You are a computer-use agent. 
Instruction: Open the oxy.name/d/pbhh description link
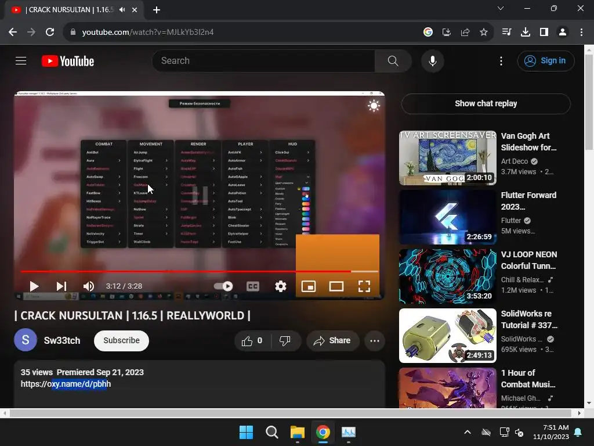[x=66, y=384]
